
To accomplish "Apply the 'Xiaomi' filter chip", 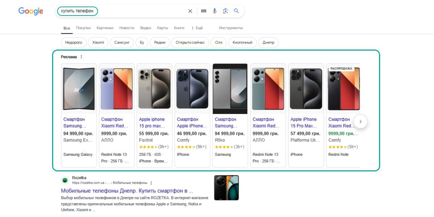I will pyautogui.click(x=98, y=42).
